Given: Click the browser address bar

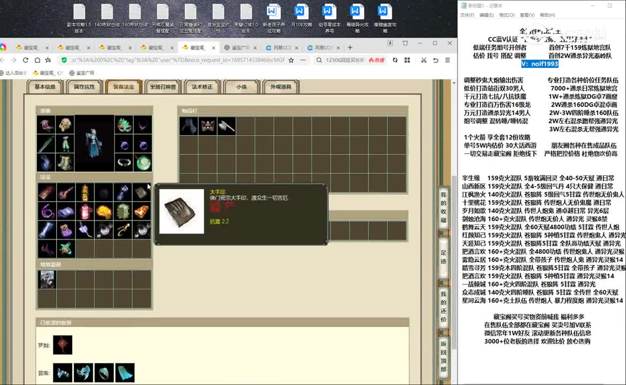Looking at the screenshot, I should click(177, 60).
